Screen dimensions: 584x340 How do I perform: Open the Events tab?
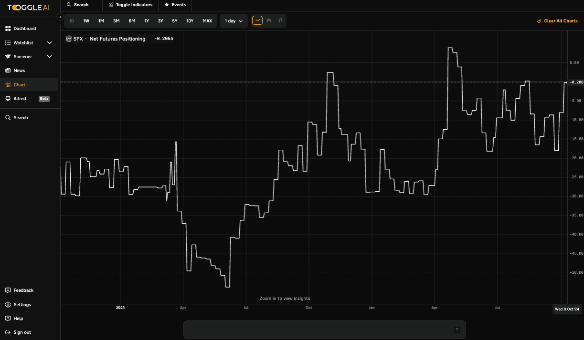pyautogui.click(x=175, y=5)
